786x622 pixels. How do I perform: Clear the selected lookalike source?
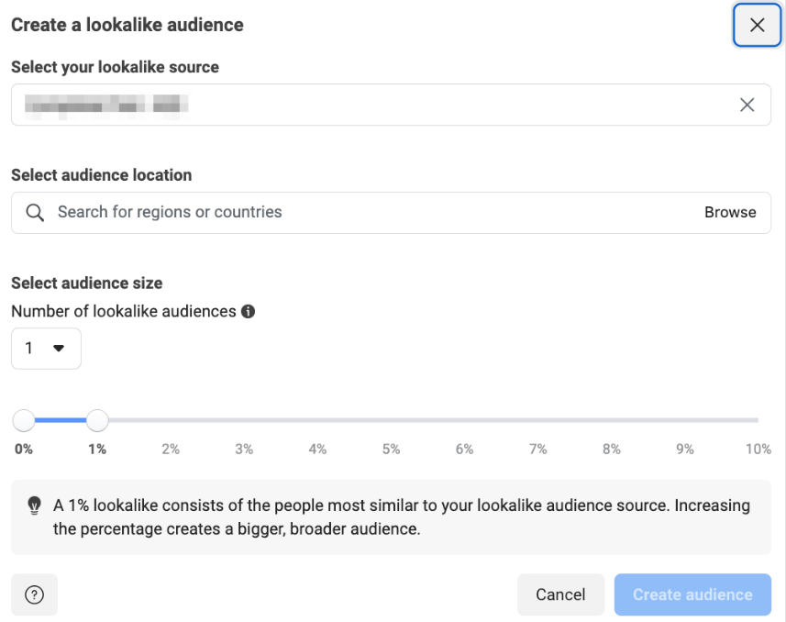click(x=747, y=105)
